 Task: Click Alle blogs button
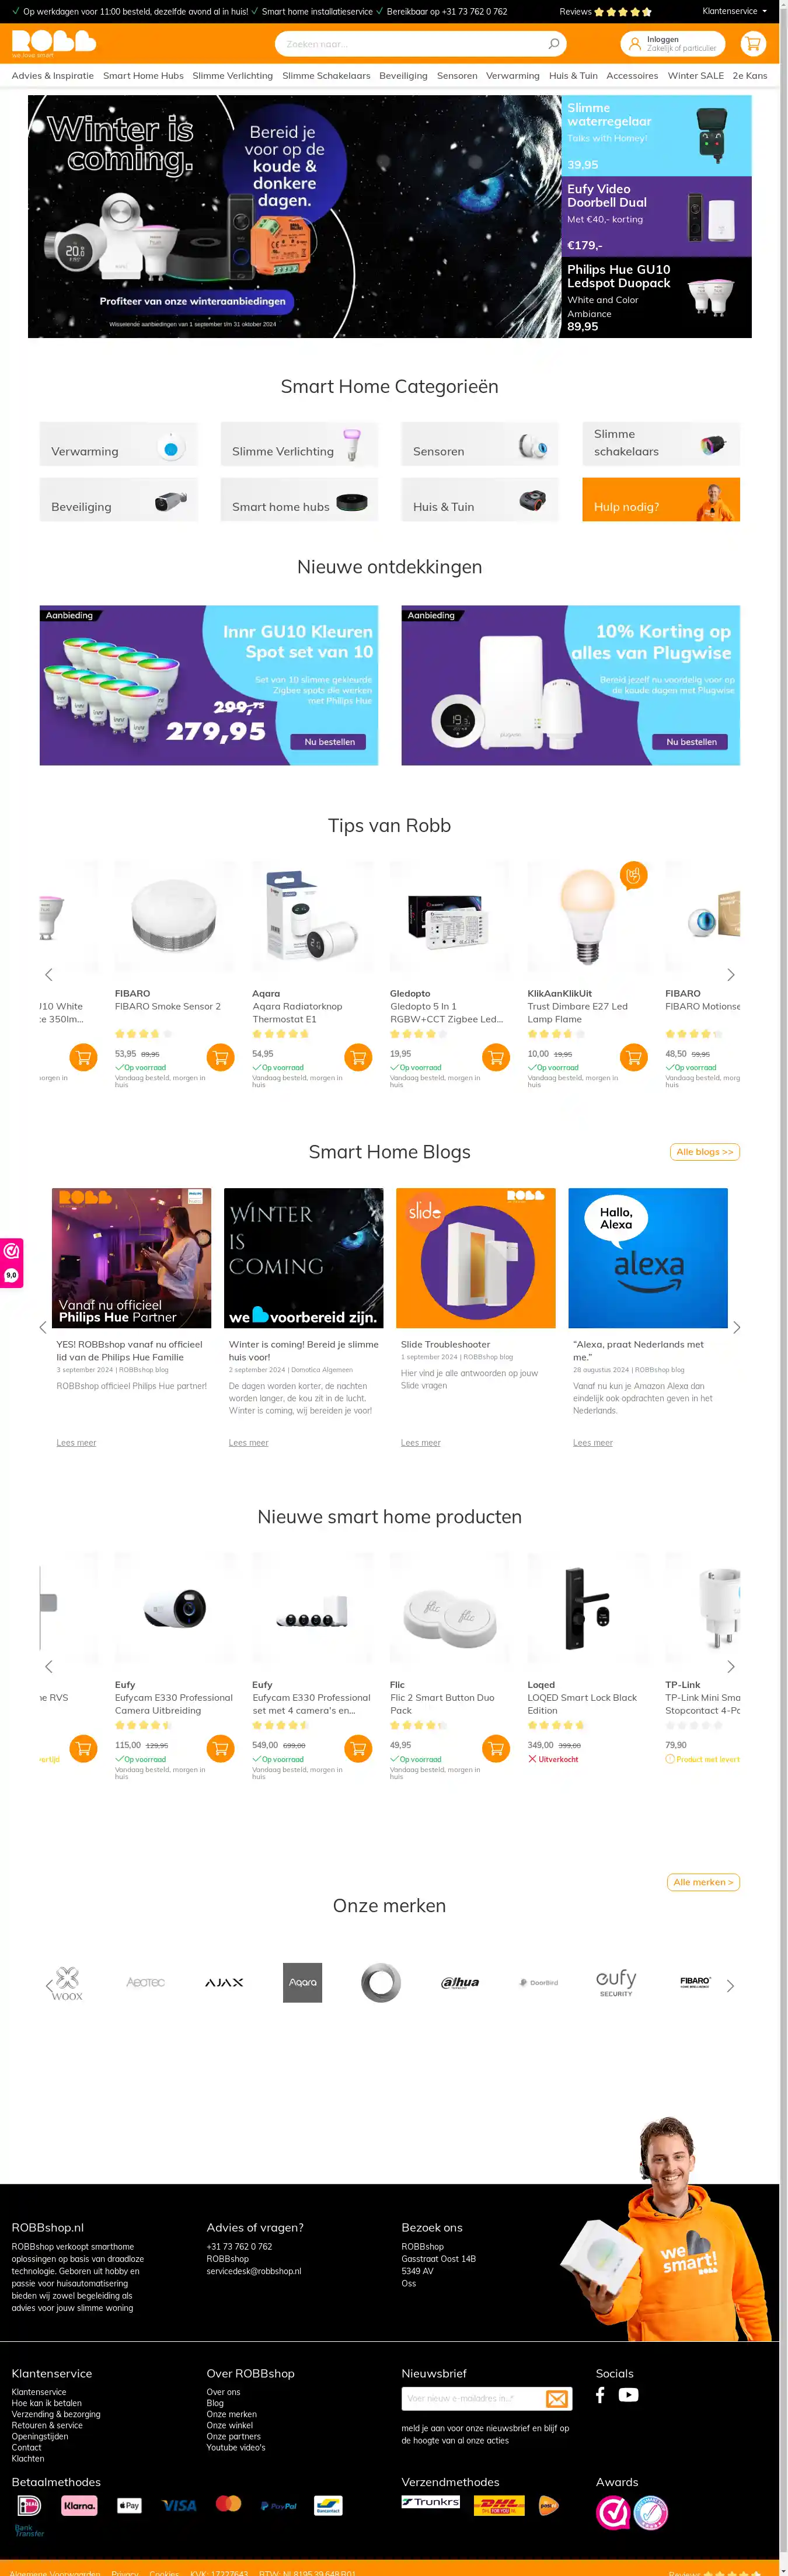pos(705,1152)
